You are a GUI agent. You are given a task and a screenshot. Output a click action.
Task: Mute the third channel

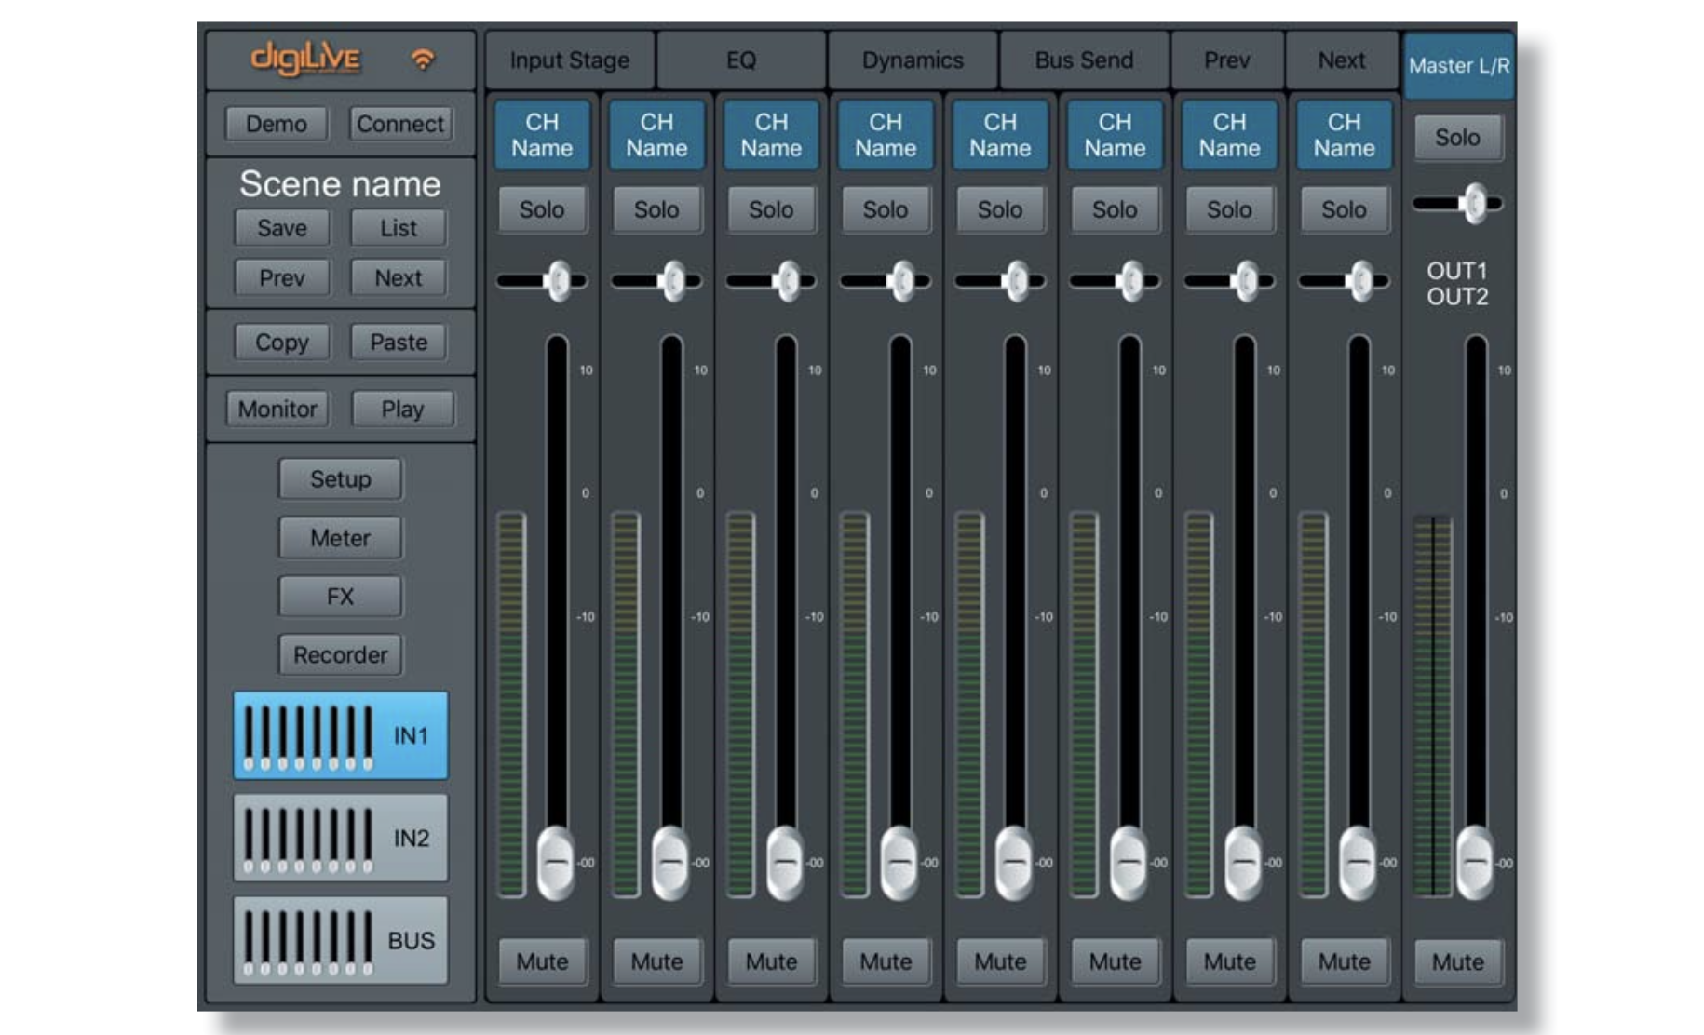click(771, 961)
